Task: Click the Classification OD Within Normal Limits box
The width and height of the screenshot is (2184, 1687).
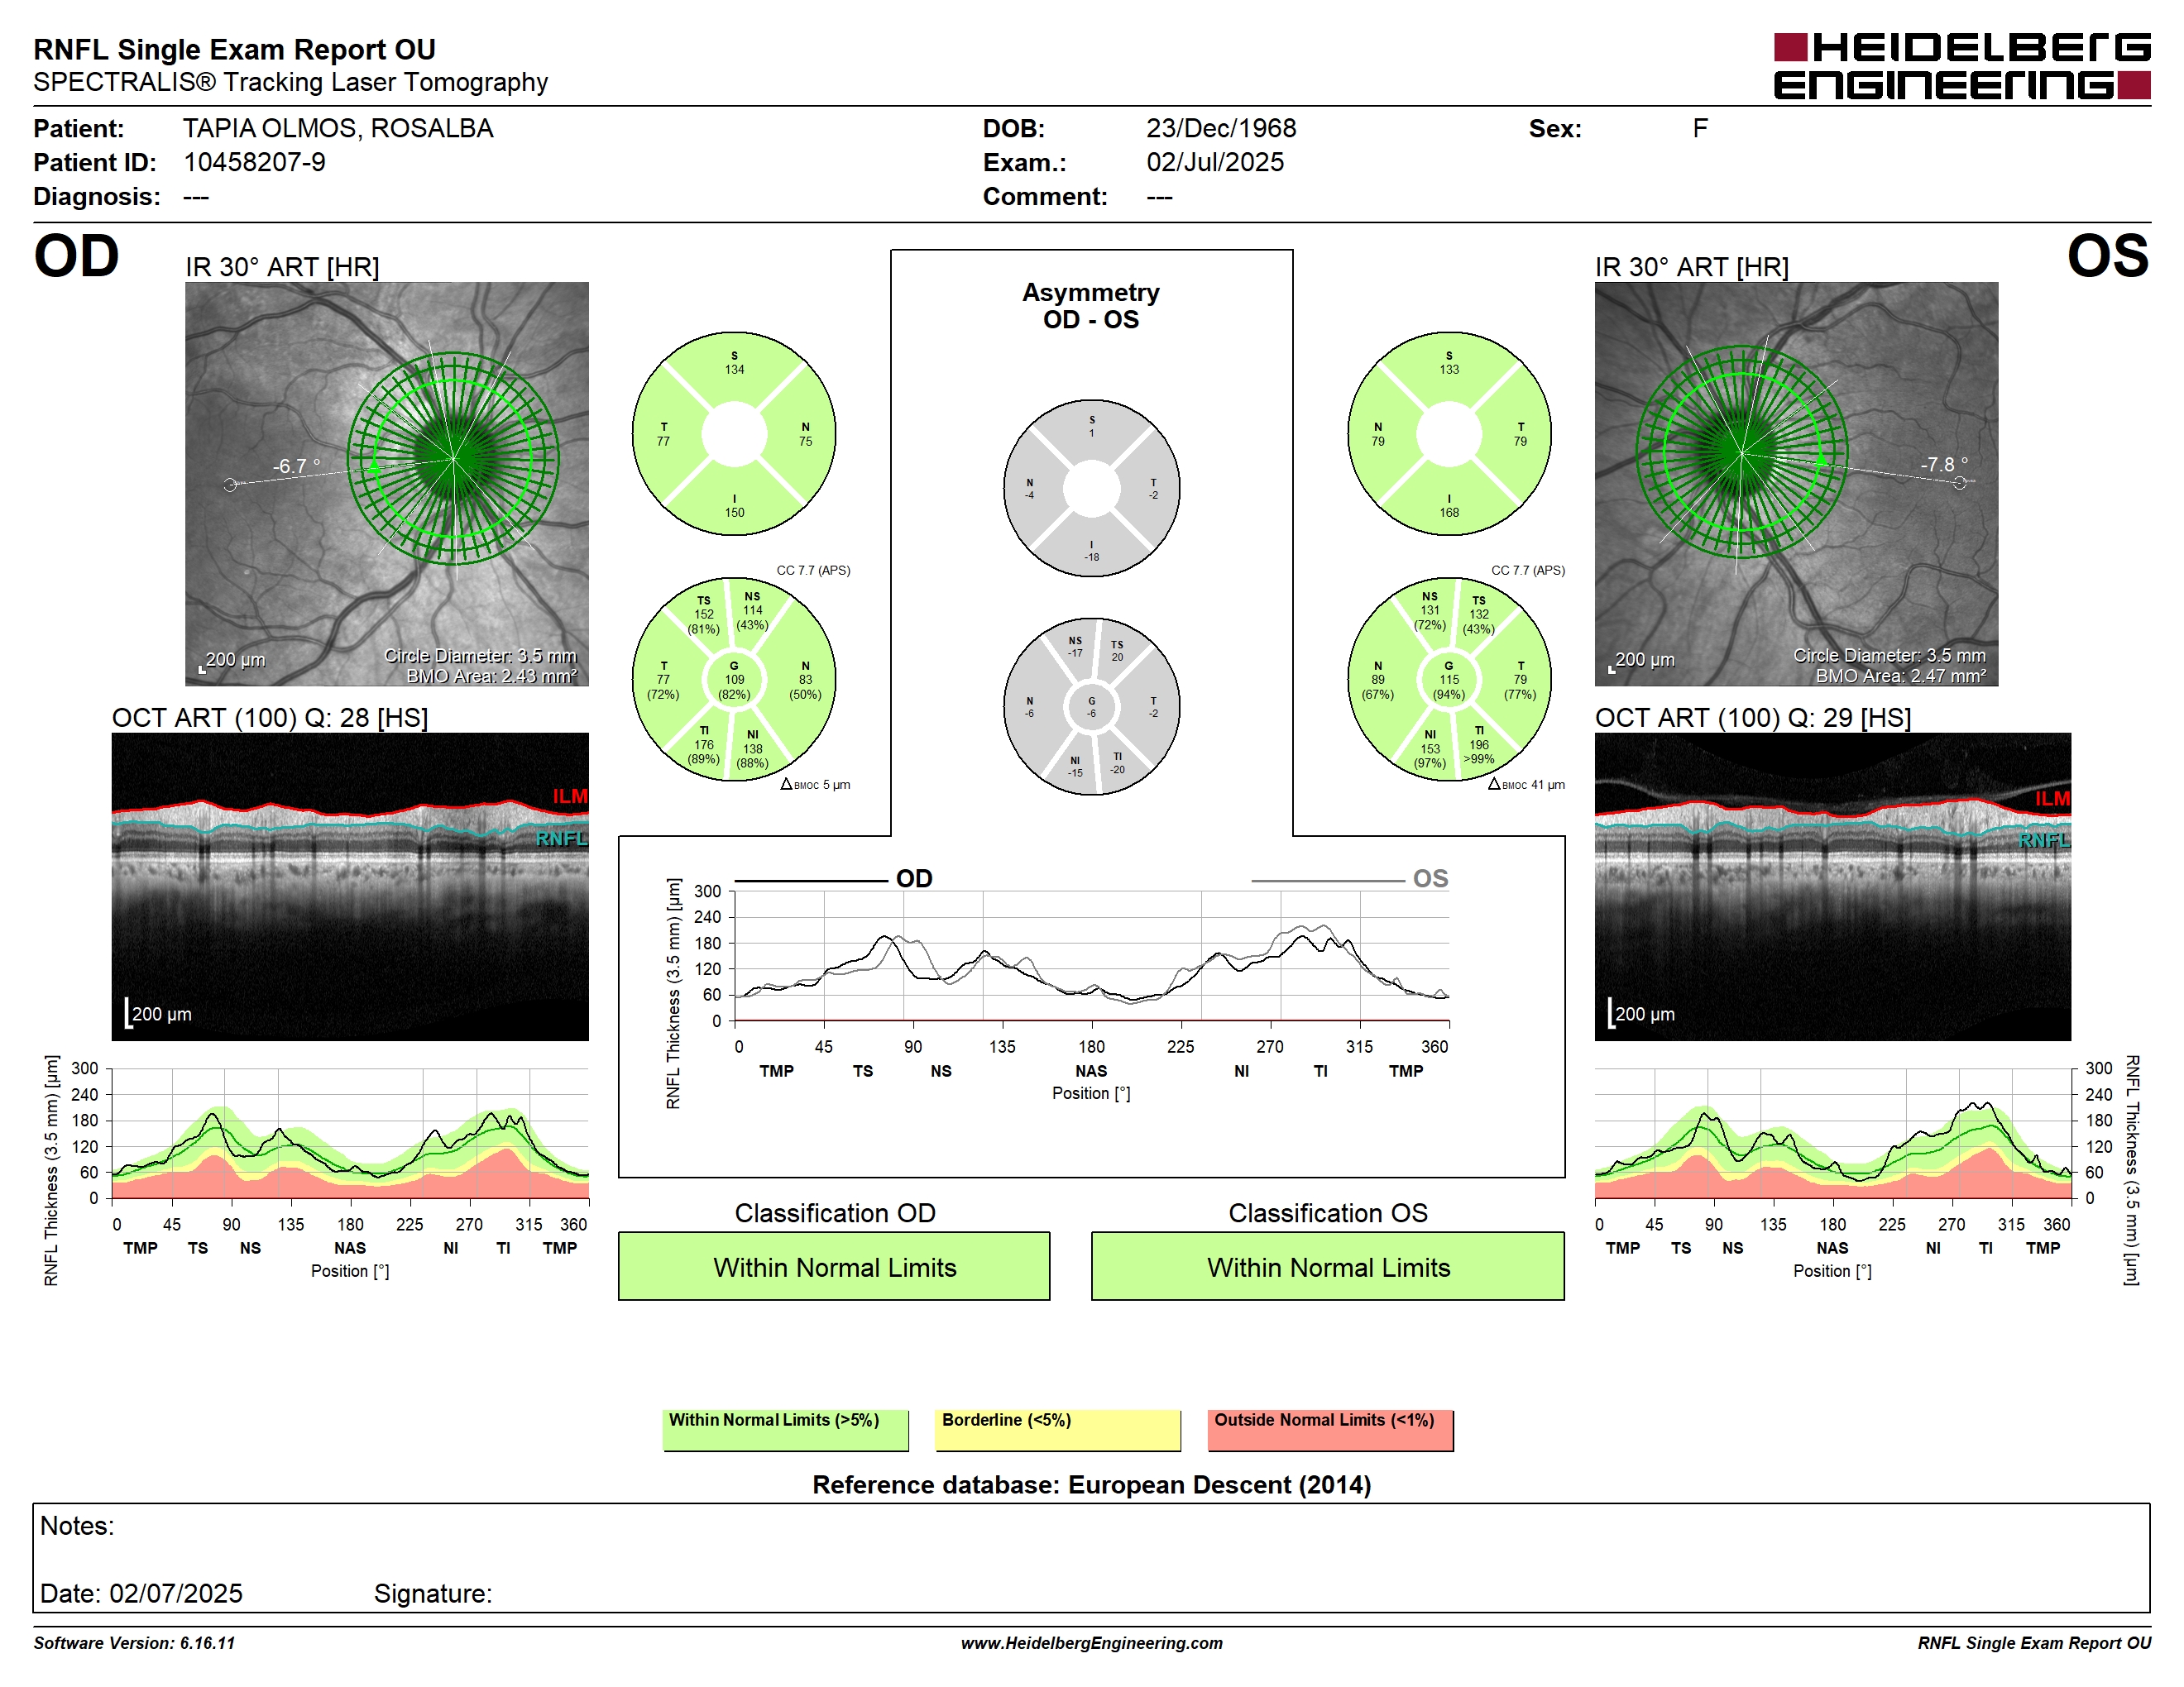Action: (x=834, y=1266)
